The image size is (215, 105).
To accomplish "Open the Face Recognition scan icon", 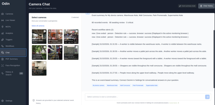I will pyautogui.click(x=2, y=66).
